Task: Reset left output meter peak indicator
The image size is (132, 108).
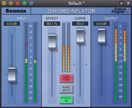Action: 116,24
